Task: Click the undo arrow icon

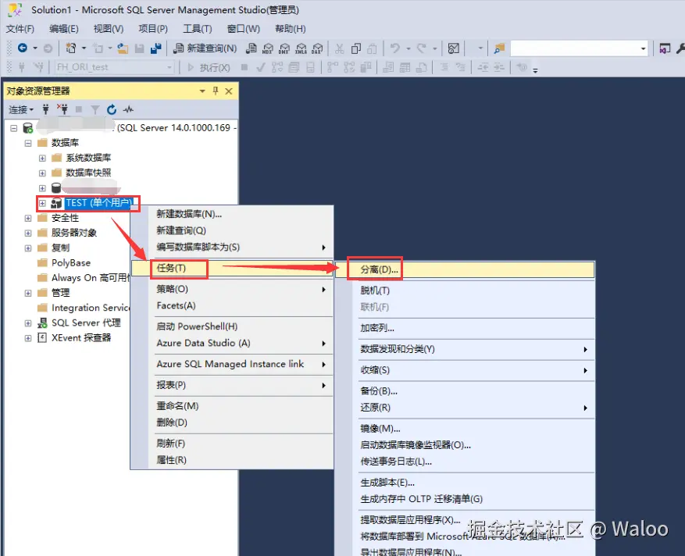Action: (395, 48)
